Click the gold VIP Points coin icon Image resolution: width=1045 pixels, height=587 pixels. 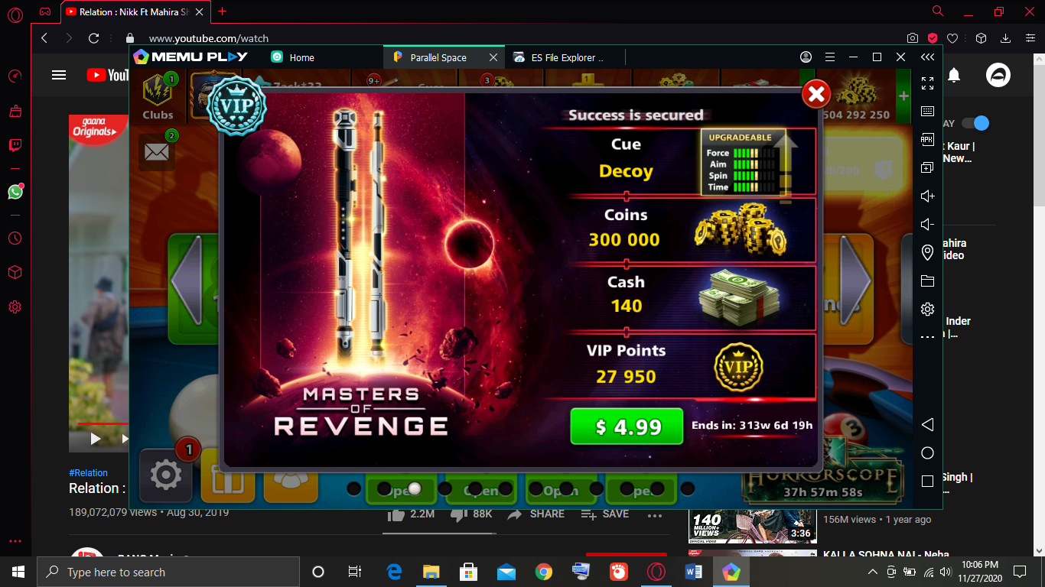click(x=738, y=368)
